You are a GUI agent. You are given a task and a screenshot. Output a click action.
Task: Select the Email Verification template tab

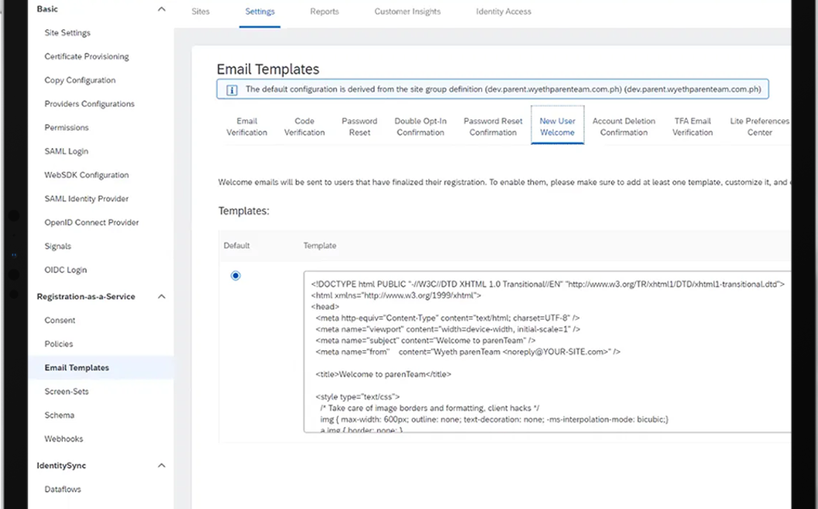[x=246, y=126]
